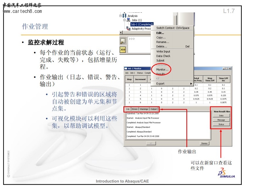
Task: Choose Data Check from context menu
Action: (x=163, y=56)
